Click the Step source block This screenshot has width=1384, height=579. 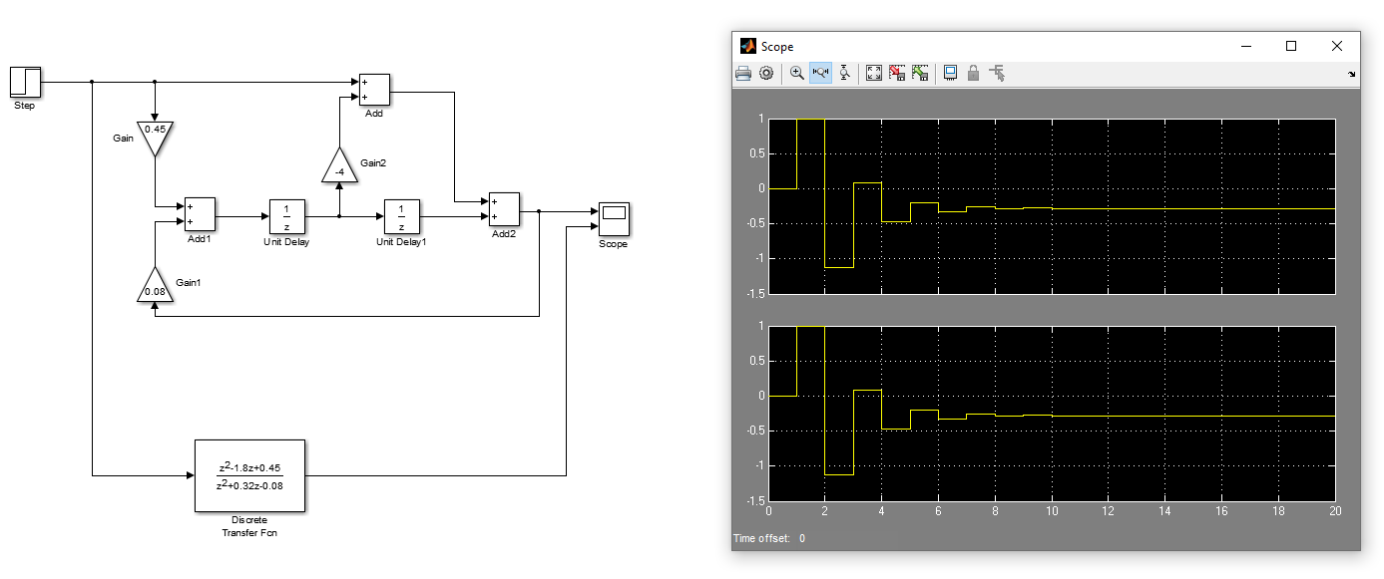click(x=25, y=82)
